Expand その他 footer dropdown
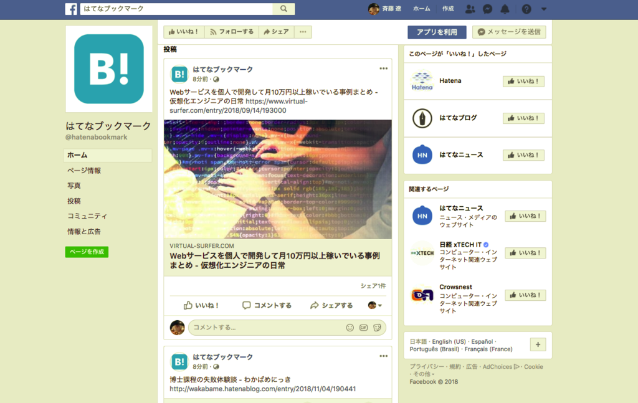This screenshot has height=403, width=638. click(424, 374)
